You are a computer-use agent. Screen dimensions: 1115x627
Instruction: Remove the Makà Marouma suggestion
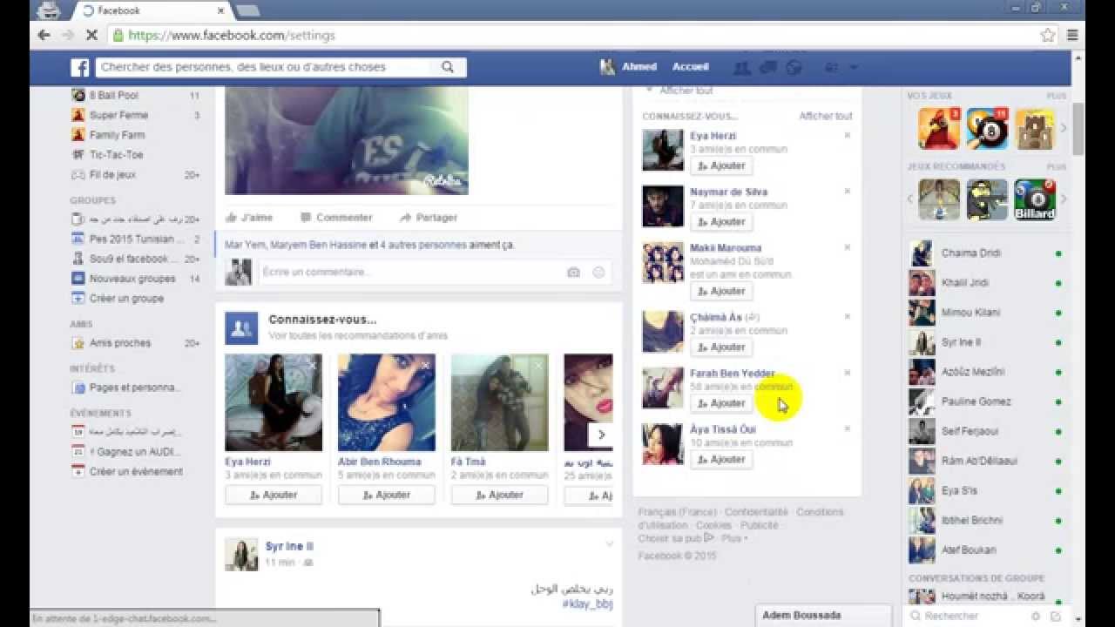[847, 248]
